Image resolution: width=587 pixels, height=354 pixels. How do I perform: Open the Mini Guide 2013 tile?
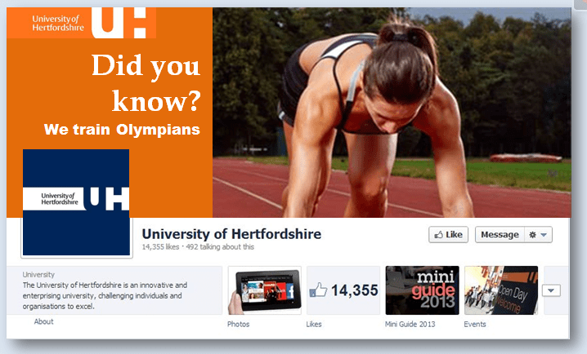[423, 290]
